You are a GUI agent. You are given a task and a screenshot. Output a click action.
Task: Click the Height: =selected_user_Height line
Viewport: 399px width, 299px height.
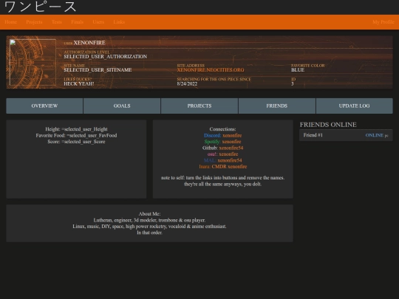76,129
